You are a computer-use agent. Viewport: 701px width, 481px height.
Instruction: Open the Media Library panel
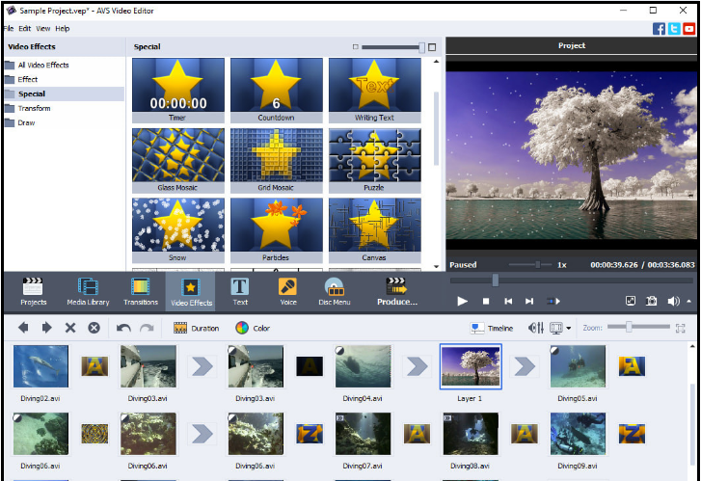88,291
